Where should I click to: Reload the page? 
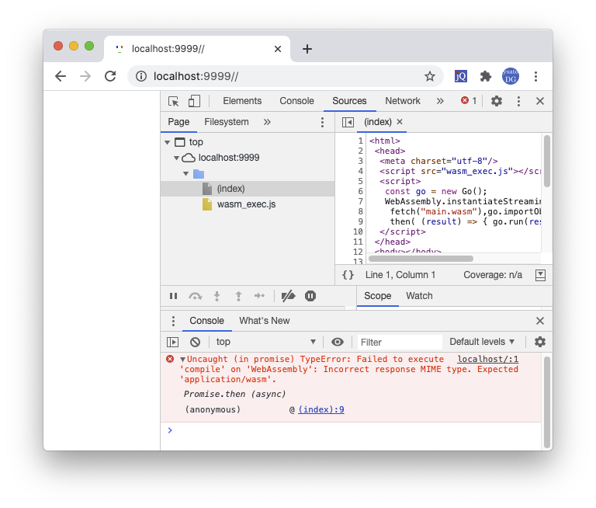110,76
